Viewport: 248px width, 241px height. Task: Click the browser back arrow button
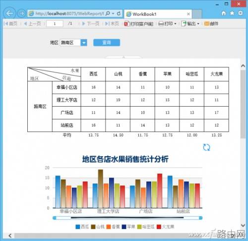(9, 13)
